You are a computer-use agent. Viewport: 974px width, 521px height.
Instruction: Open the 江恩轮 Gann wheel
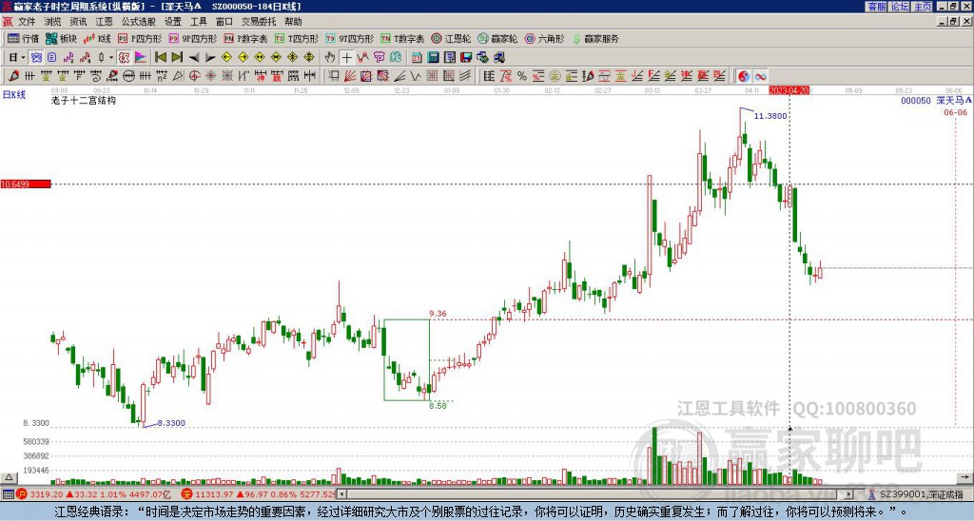(x=451, y=38)
